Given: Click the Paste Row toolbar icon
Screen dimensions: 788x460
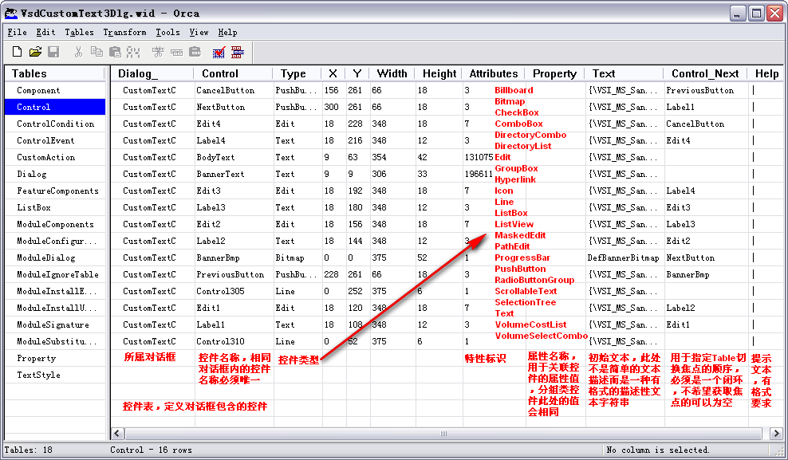Looking at the screenshot, I should coord(195,52).
